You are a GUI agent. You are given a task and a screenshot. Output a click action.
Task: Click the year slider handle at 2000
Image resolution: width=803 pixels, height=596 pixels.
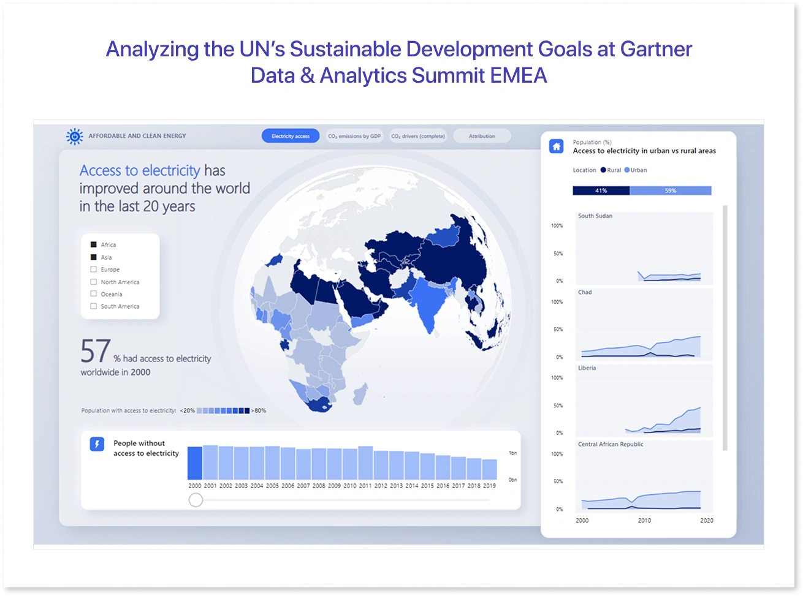196,500
